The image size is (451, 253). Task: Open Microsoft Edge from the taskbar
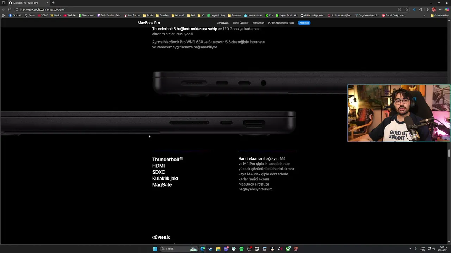tap(203, 249)
